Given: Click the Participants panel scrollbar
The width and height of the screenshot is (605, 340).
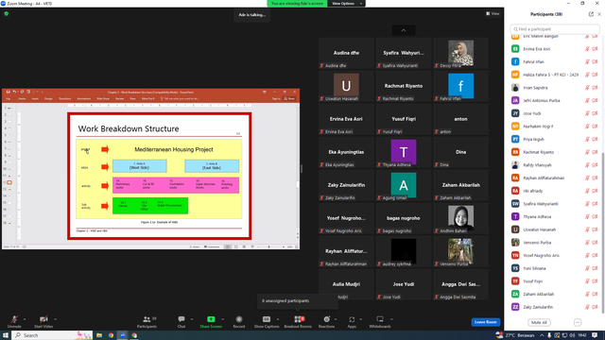Looking at the screenshot, I should point(603,232).
